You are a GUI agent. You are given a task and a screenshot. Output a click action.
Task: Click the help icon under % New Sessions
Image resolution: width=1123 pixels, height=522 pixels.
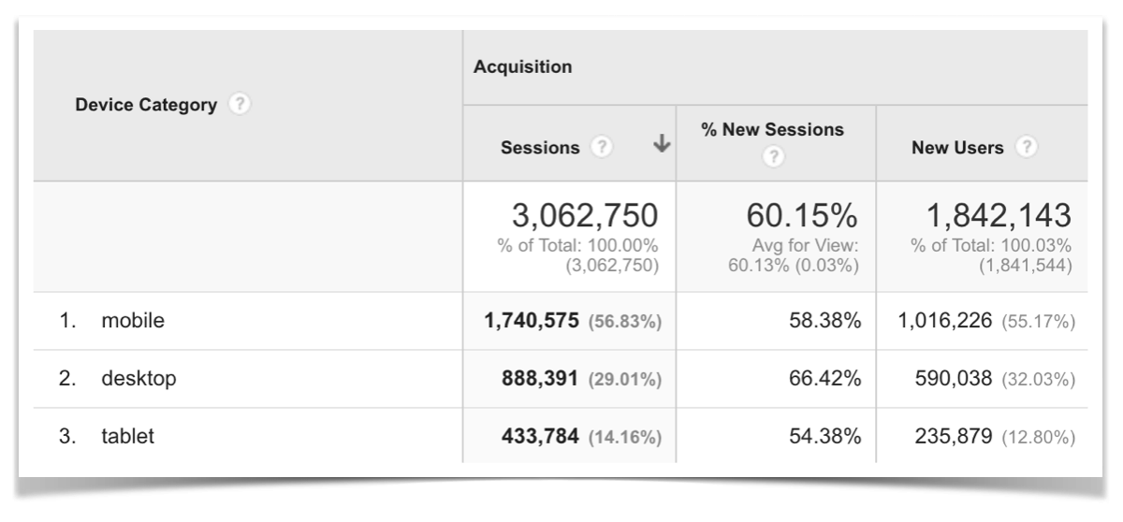pos(775,157)
